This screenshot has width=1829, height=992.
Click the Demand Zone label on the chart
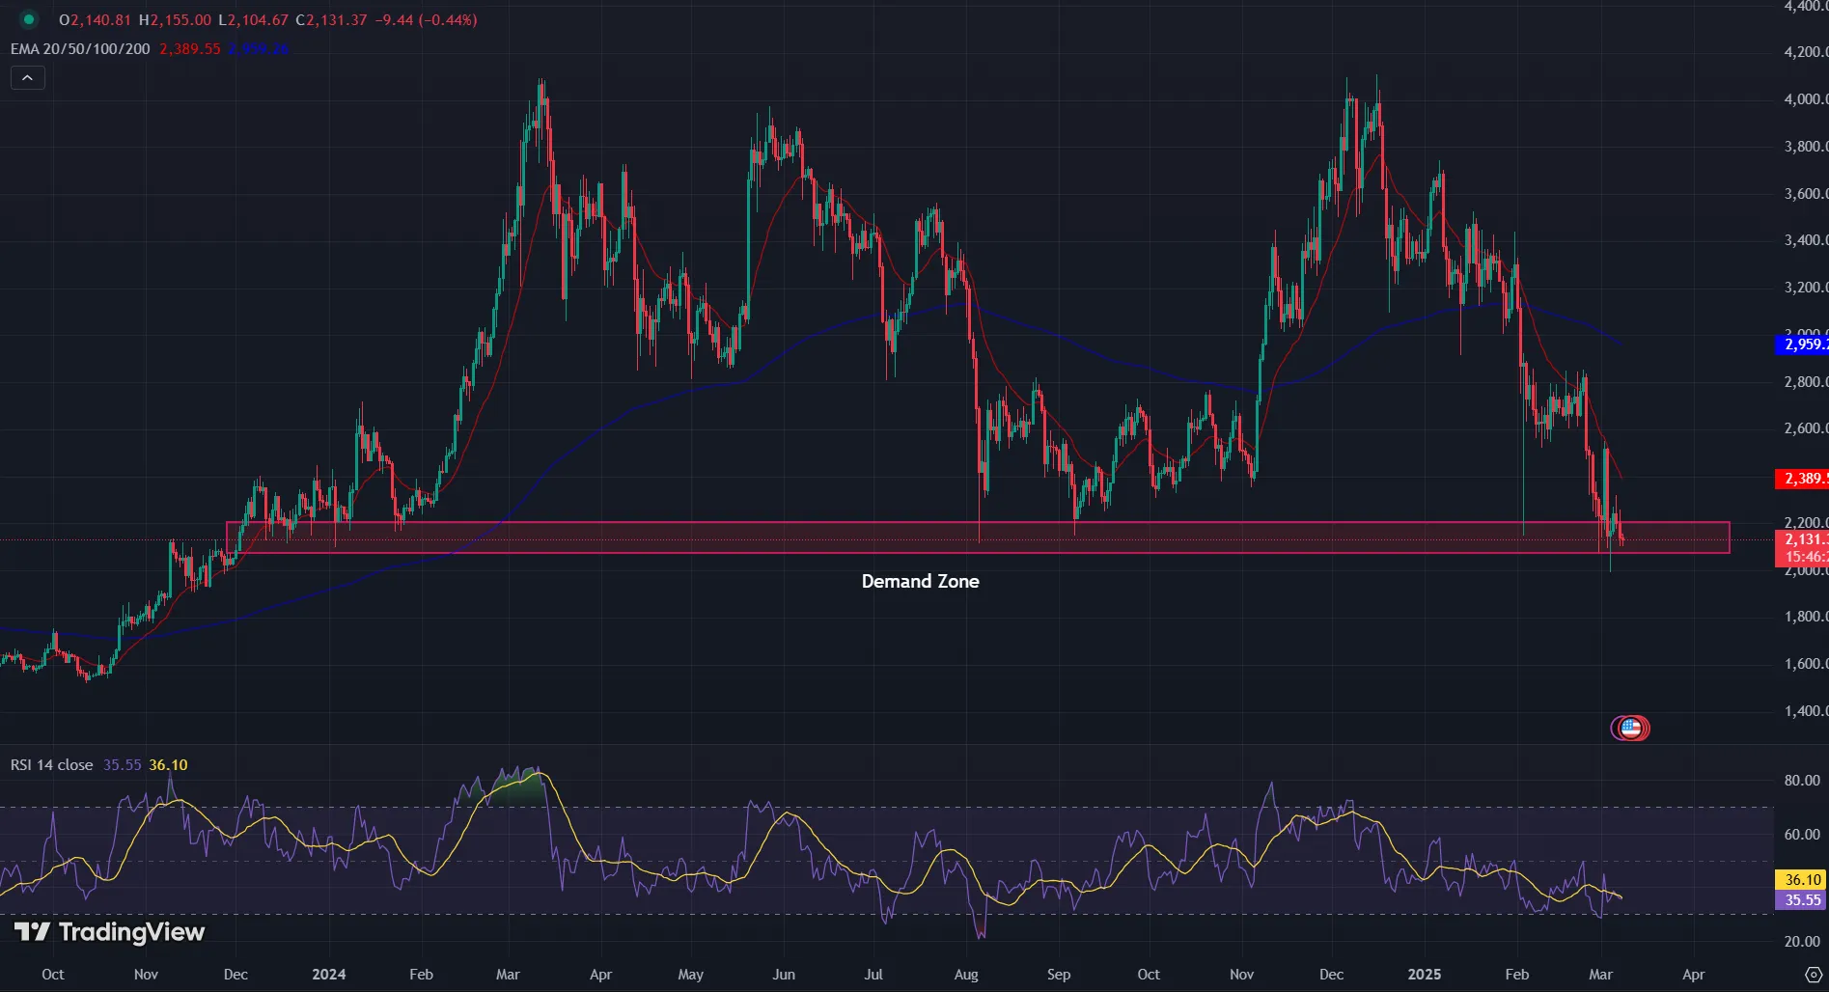920,581
